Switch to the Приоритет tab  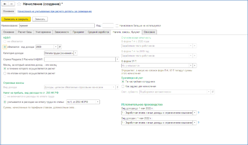78,32
